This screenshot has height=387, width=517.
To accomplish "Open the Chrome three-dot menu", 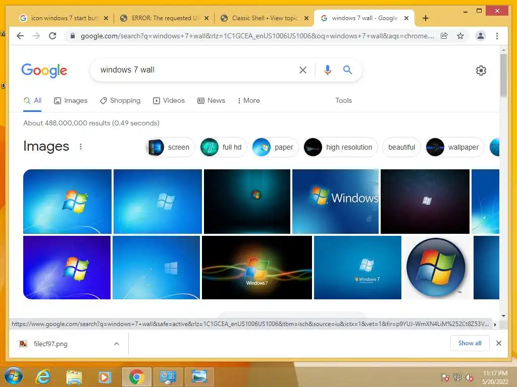I will [x=497, y=36].
